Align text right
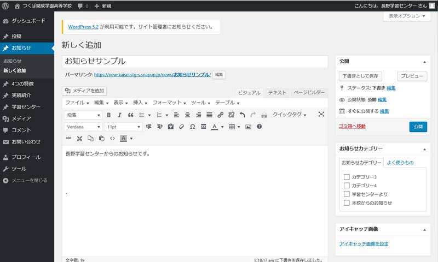The width and height of the screenshot is (438, 262). tap(198, 115)
